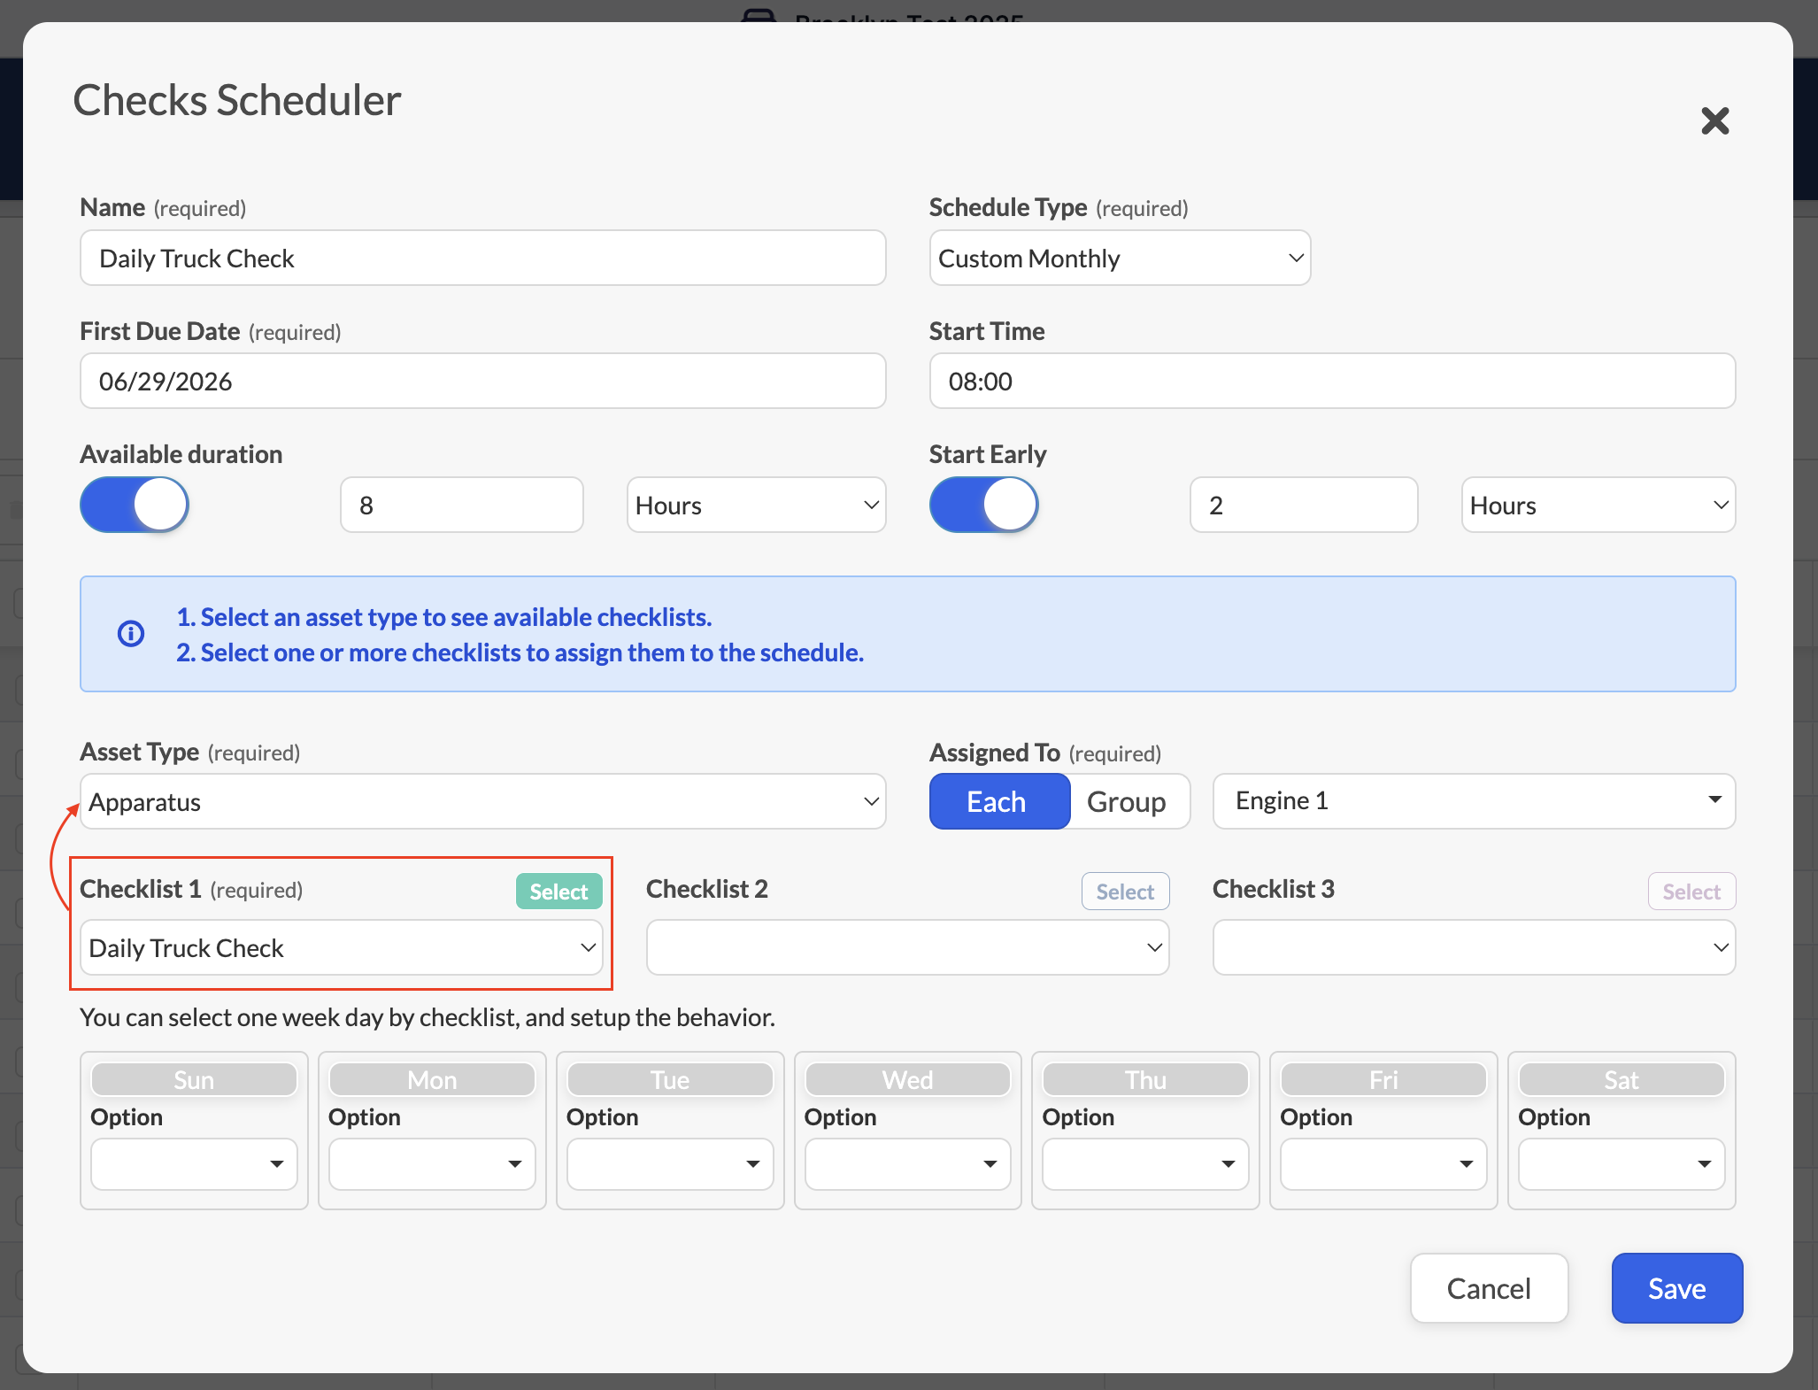Open the Start Early Hours unit dropdown

click(1598, 505)
